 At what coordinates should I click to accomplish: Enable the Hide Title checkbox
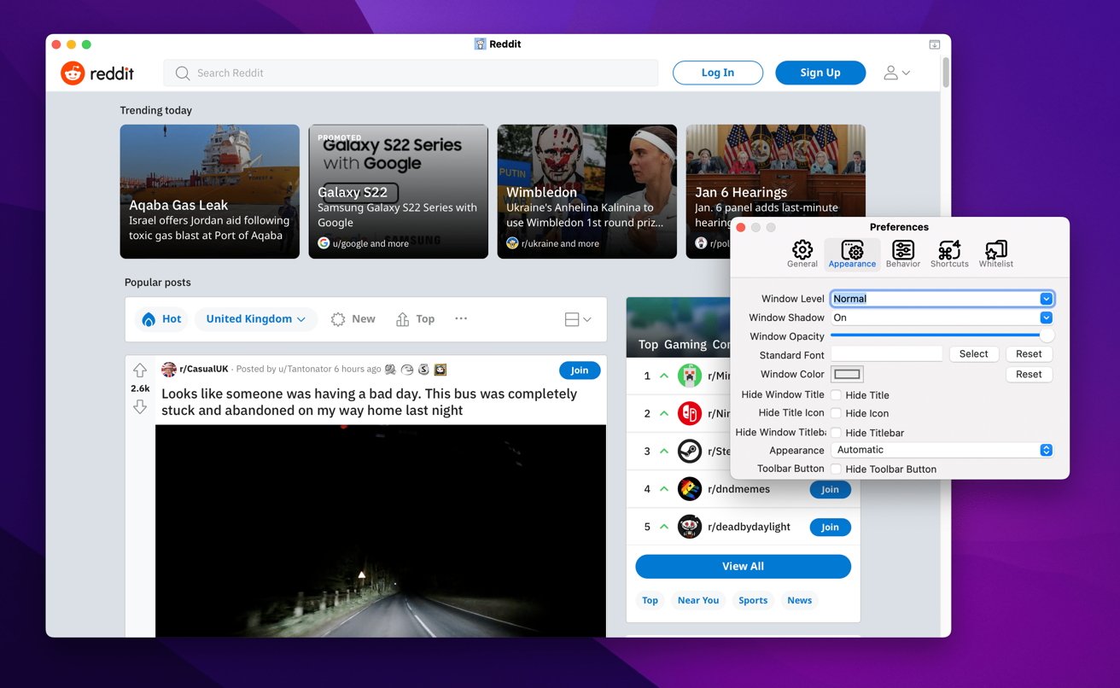(837, 395)
